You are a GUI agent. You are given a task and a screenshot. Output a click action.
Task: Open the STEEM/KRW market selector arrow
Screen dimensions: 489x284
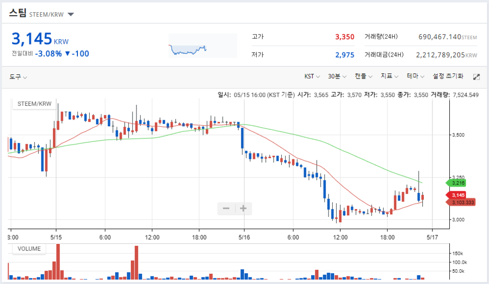71,14
